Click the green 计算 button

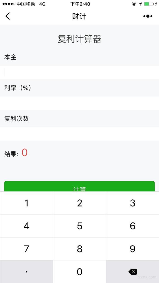click(x=79, y=186)
